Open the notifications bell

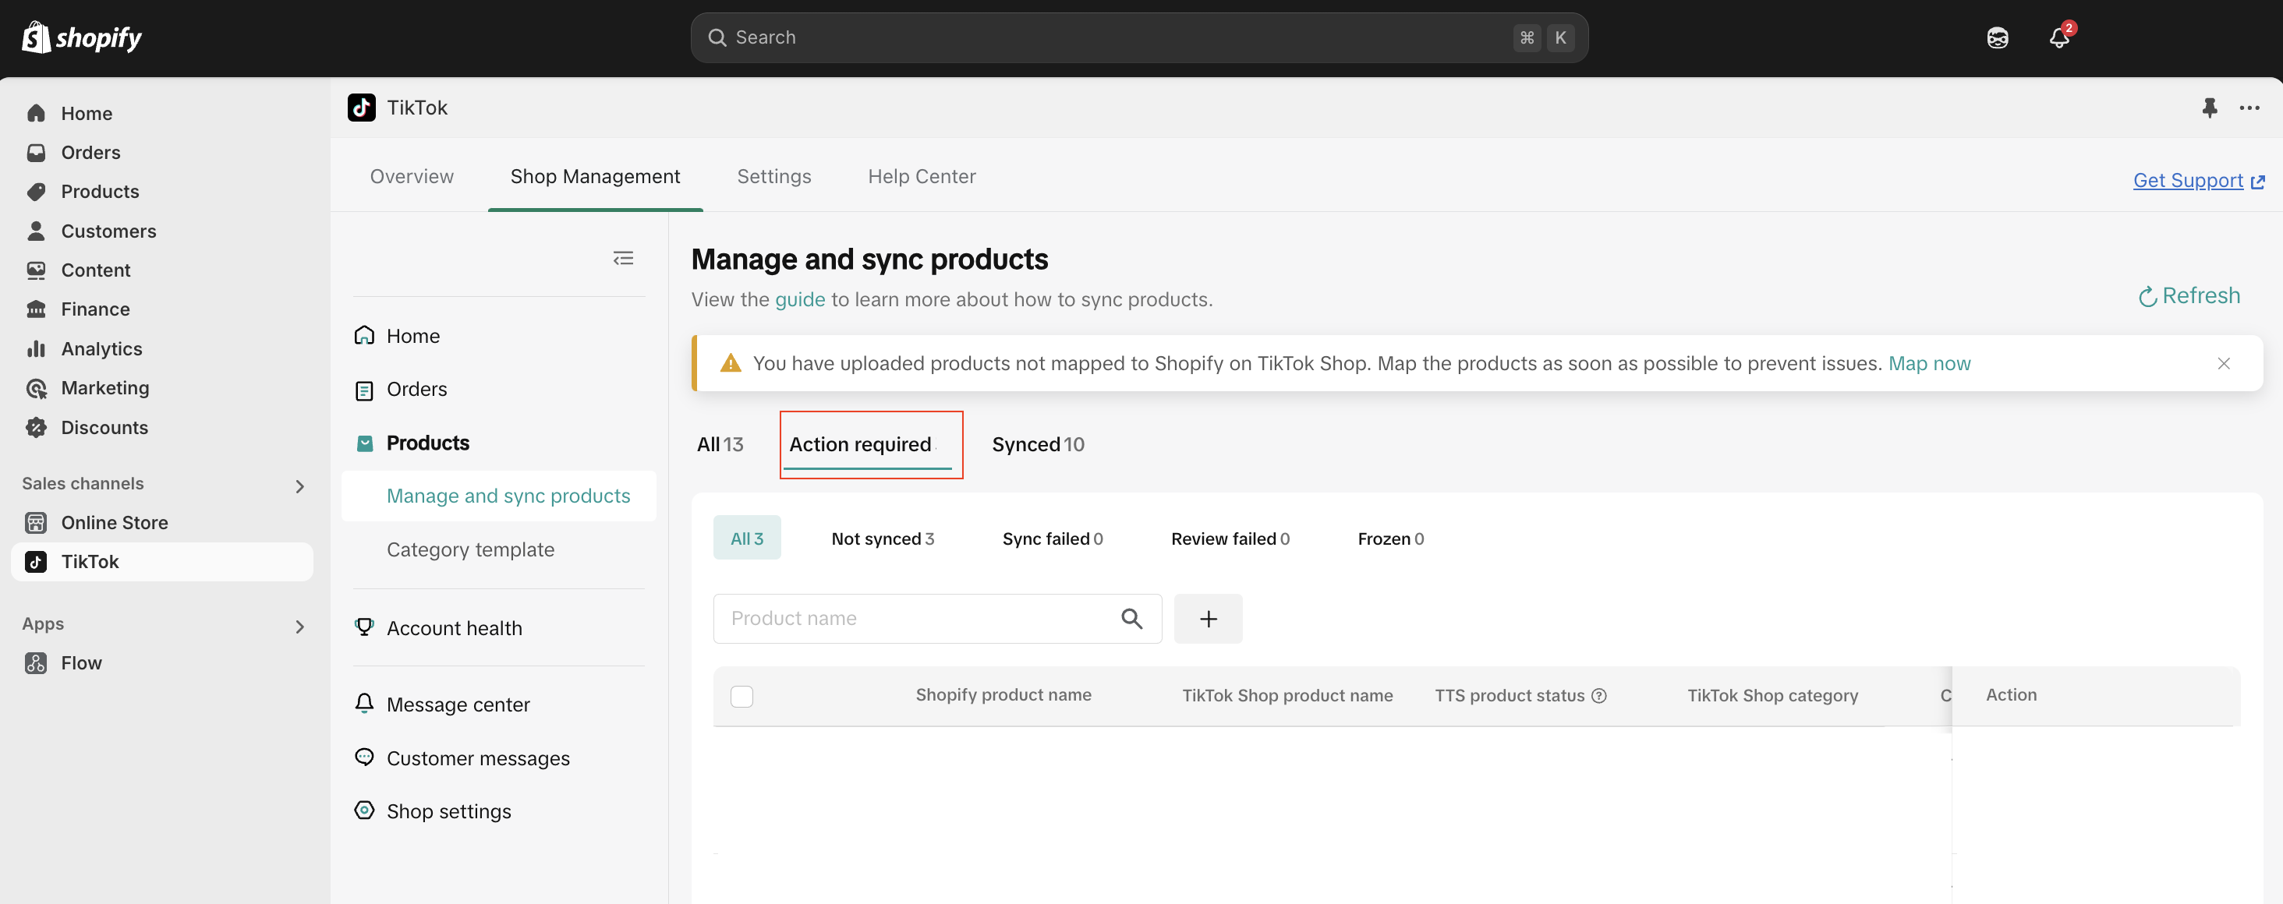(2058, 37)
